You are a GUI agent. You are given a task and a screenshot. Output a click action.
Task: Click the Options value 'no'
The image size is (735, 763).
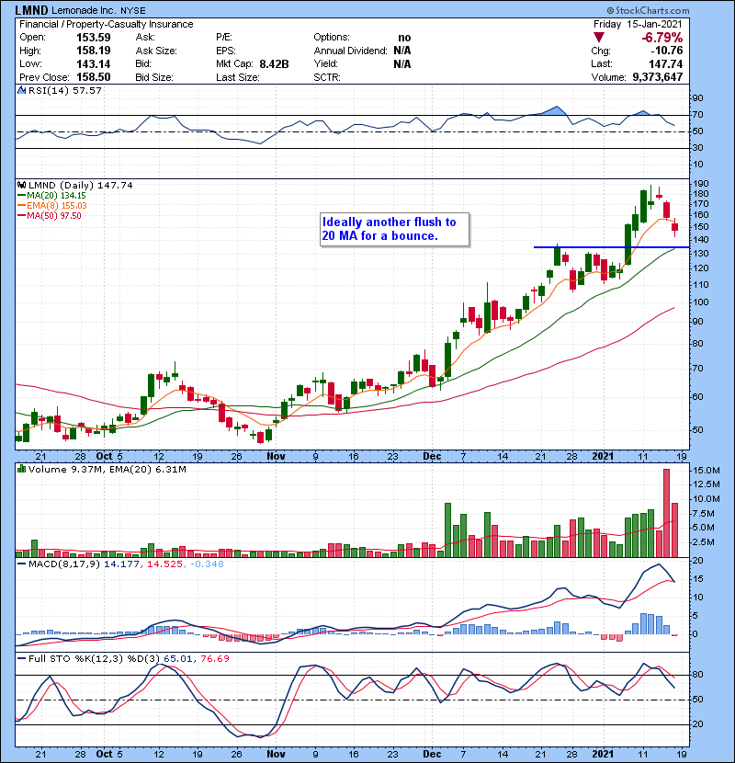click(x=404, y=38)
